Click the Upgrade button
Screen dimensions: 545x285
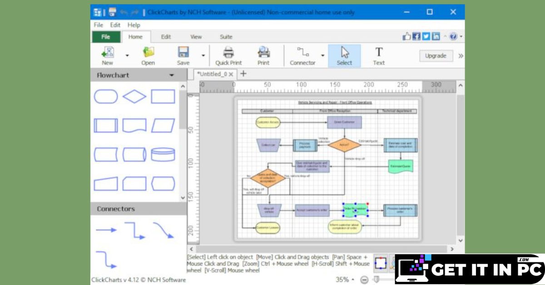(x=436, y=56)
